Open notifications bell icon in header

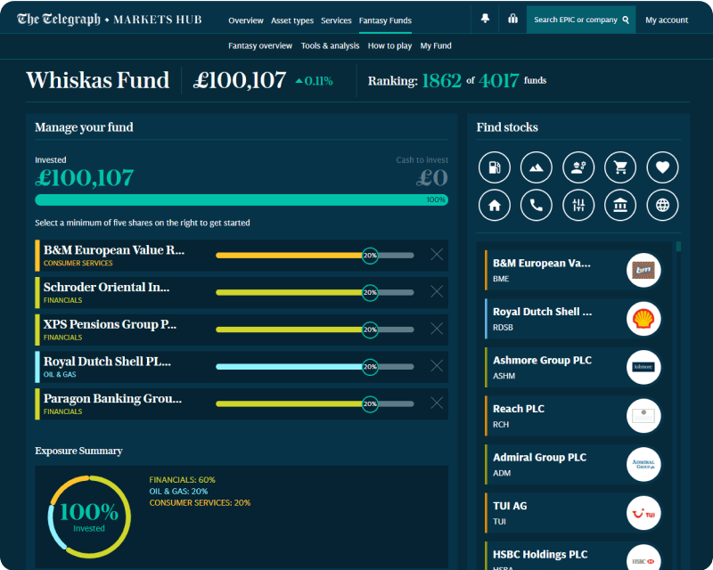point(485,19)
